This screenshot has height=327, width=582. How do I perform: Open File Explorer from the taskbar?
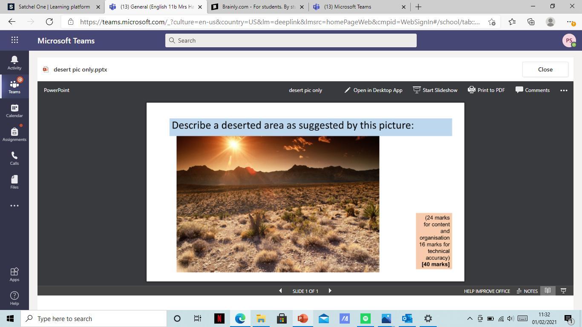tap(261, 318)
